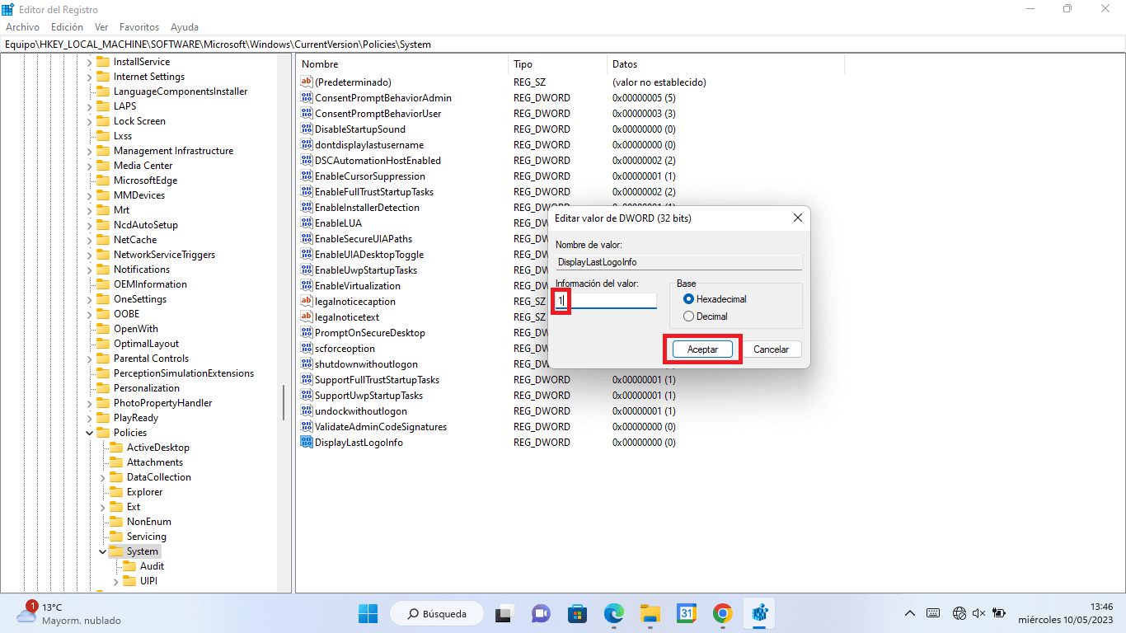Collapse the Policies tree node
Image resolution: width=1126 pixels, height=633 pixels.
click(89, 433)
